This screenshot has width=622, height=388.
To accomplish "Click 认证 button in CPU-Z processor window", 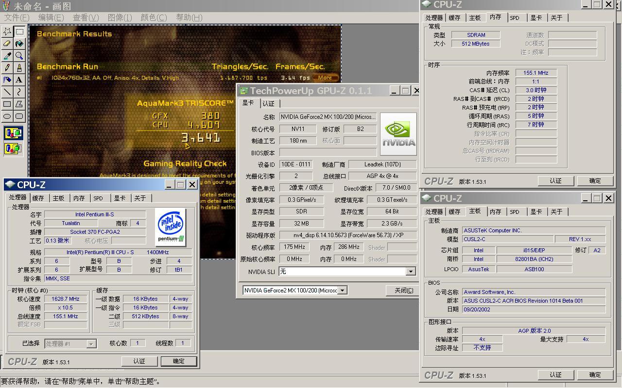I will (139, 361).
